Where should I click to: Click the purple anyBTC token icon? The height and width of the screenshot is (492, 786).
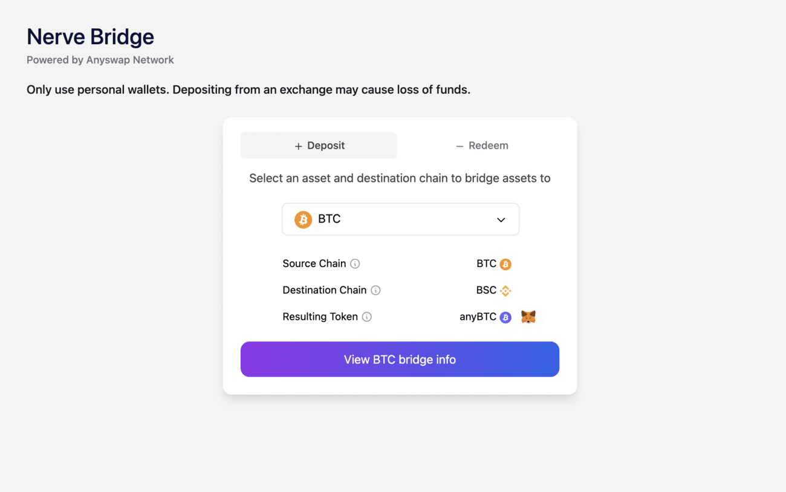[505, 317]
